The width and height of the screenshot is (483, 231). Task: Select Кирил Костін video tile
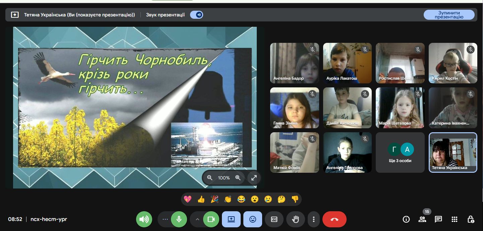(452, 63)
